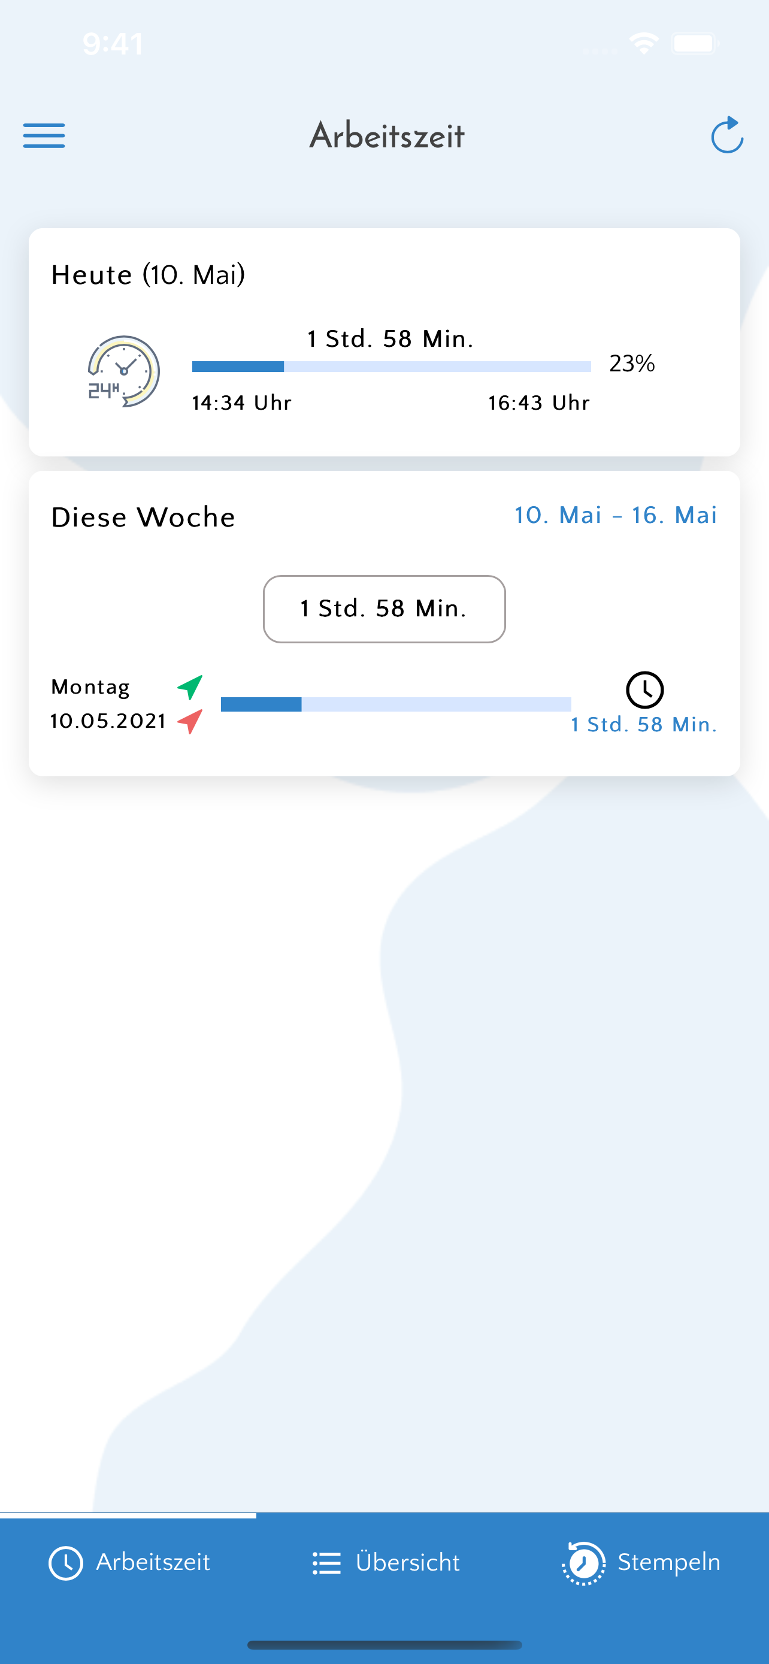
Task: Tap the 24h clock icon
Action: pos(123,371)
